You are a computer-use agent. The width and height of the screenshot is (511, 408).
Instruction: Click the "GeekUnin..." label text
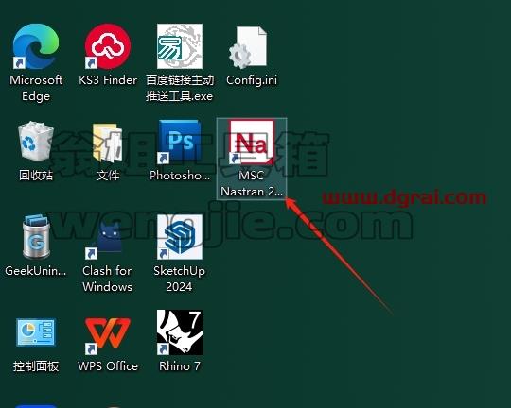(36, 271)
